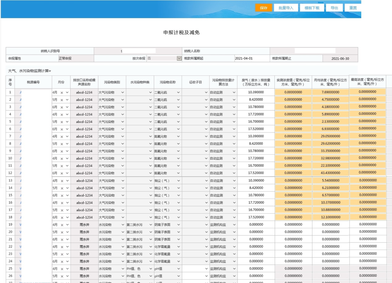The image size is (392, 283).
Task: Click the 模板下载 button
Action: coord(312,8)
